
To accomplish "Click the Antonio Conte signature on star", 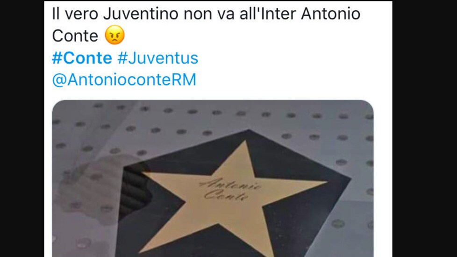I will (x=229, y=189).
